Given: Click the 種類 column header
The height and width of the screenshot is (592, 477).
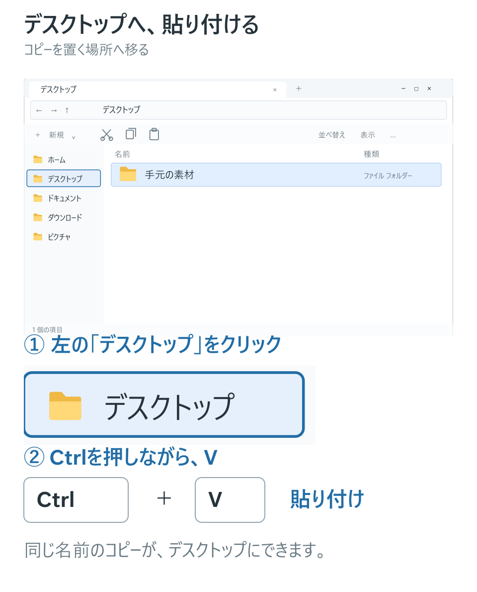Looking at the screenshot, I should [x=372, y=154].
